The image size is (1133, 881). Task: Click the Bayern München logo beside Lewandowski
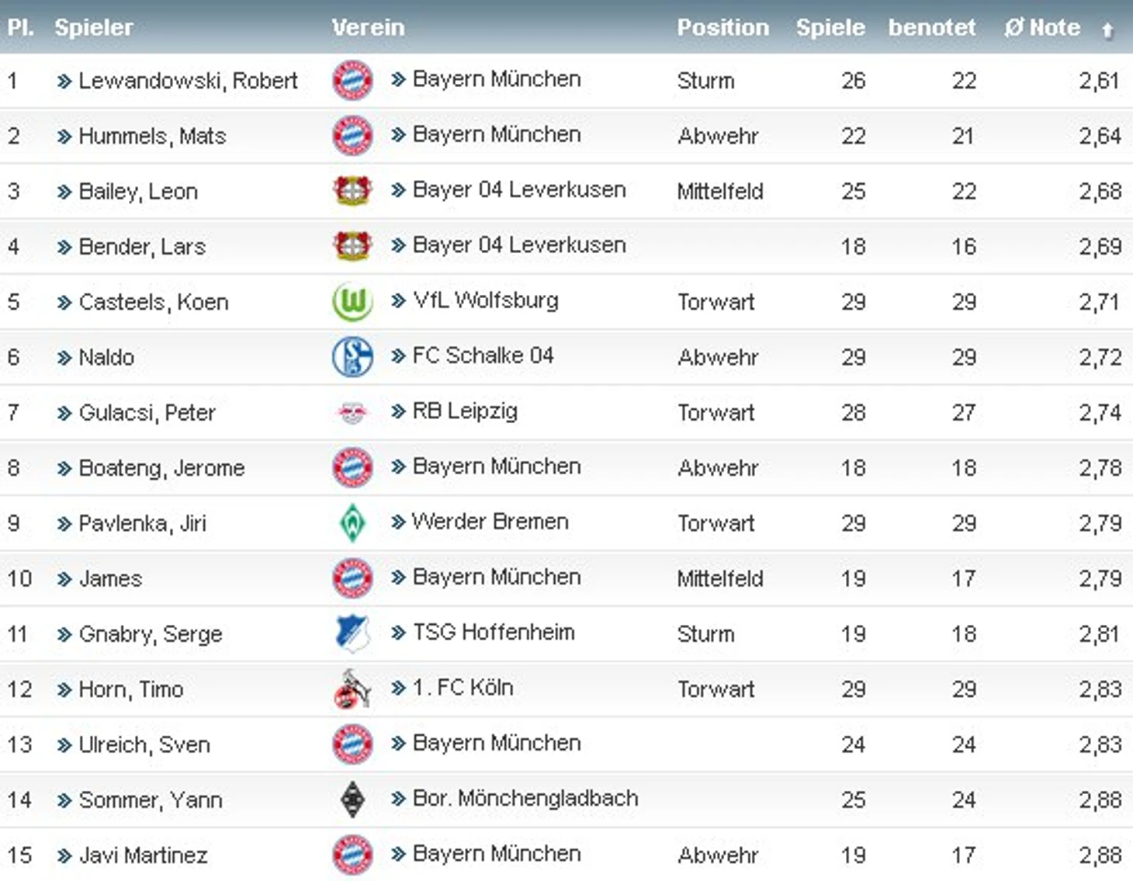[x=352, y=81]
